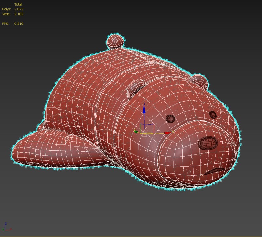Click the Polys: 2 072 statistics label
Screen dimensions: 262x237
click(x=13, y=8)
